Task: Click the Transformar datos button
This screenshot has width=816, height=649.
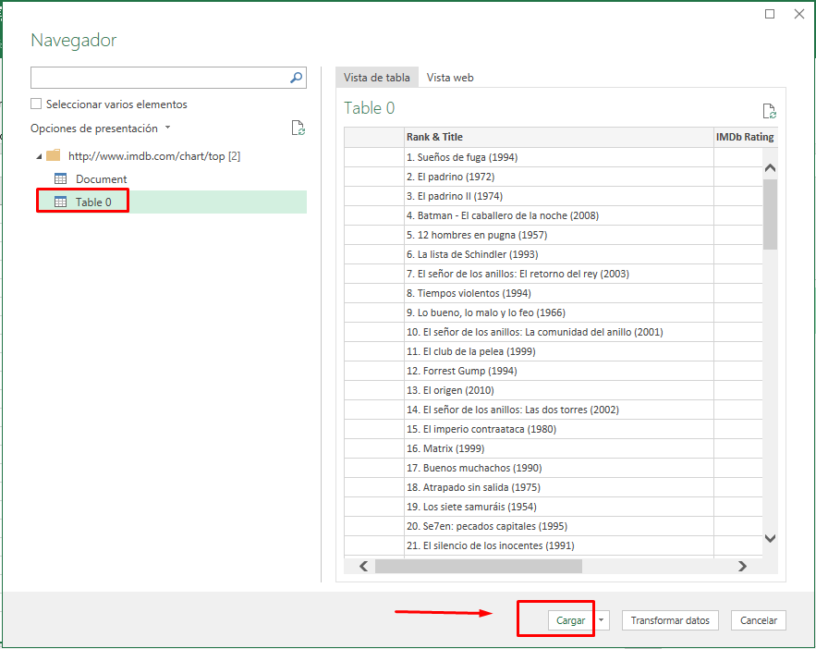Action: [670, 620]
